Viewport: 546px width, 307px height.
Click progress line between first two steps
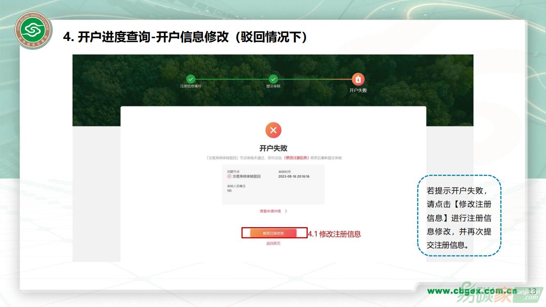click(232, 79)
